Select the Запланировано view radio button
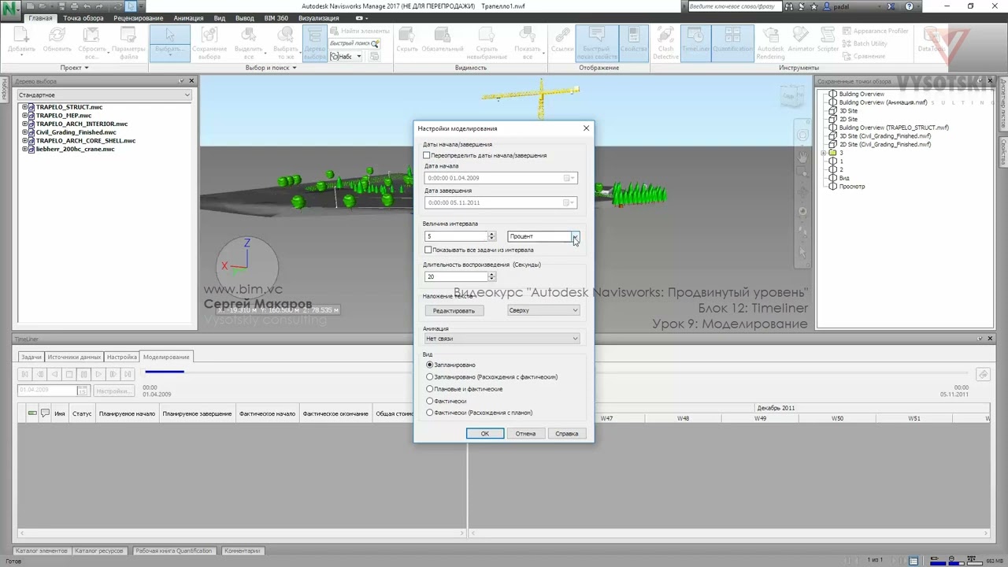This screenshot has width=1008, height=567. point(429,365)
